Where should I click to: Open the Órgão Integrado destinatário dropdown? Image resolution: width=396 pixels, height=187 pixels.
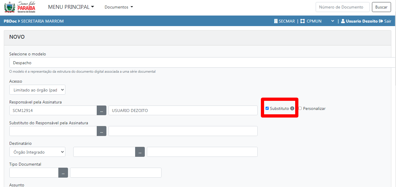pos(37,152)
